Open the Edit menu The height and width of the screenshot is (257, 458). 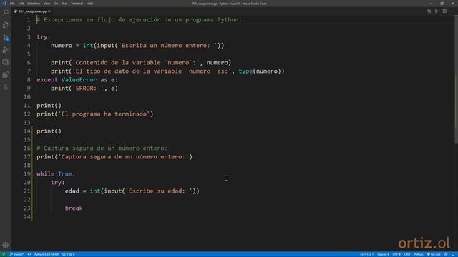(x=21, y=4)
